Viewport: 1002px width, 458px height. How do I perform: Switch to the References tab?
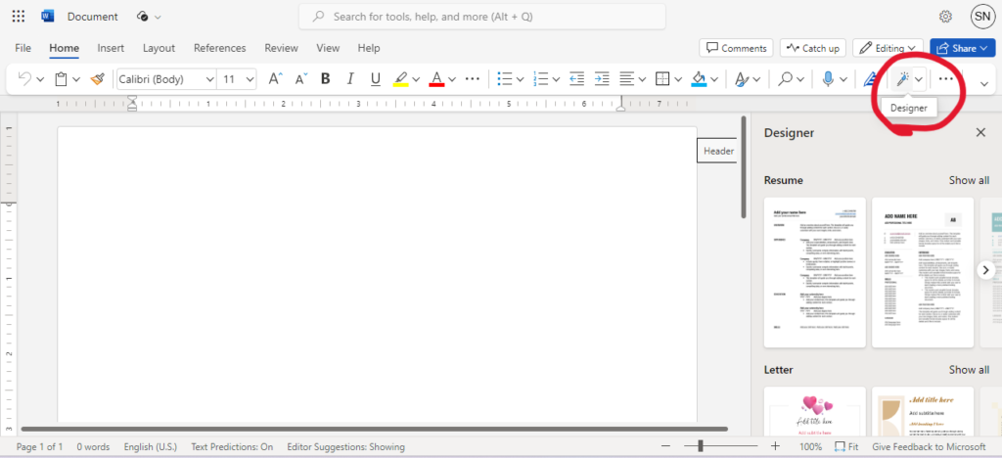[x=220, y=48]
